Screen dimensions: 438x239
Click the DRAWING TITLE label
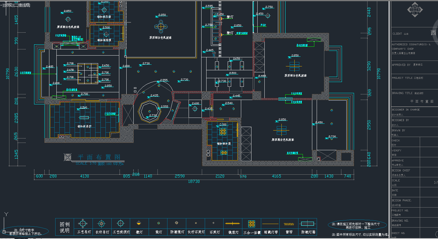coord(402,93)
